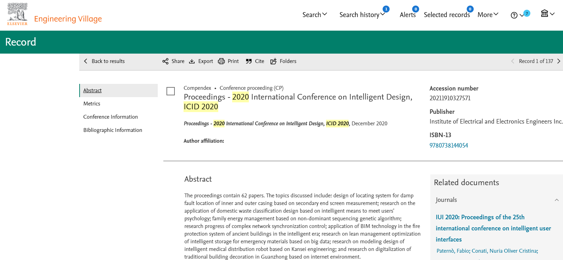Screen dimensions: 563x260
Task: Go to previous record arrow
Action: [513, 61]
